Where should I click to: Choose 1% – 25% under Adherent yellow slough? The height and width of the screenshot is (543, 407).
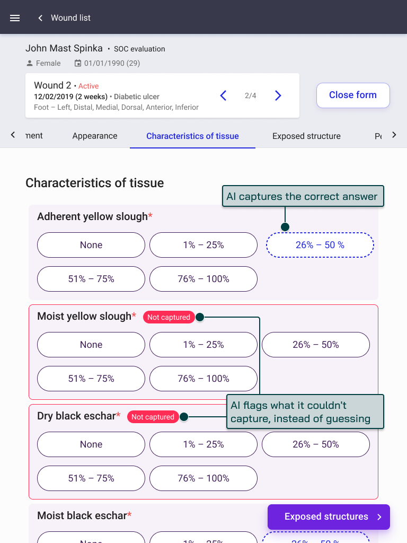[203, 245]
